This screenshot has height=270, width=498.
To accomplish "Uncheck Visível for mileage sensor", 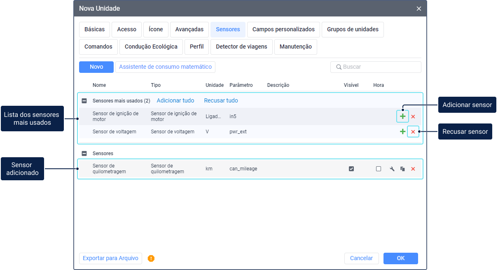I will [351, 169].
